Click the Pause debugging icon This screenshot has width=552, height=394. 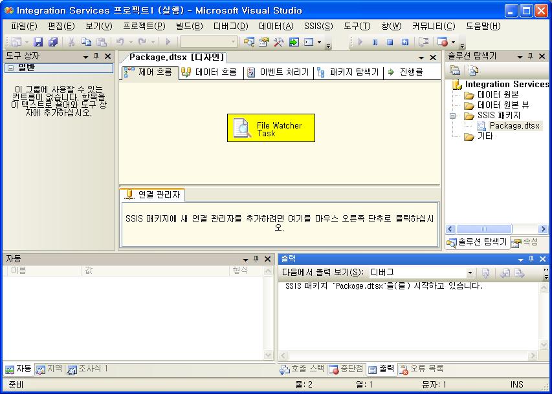[x=375, y=42]
